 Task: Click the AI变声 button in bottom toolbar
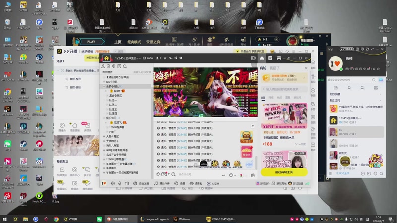213,183
